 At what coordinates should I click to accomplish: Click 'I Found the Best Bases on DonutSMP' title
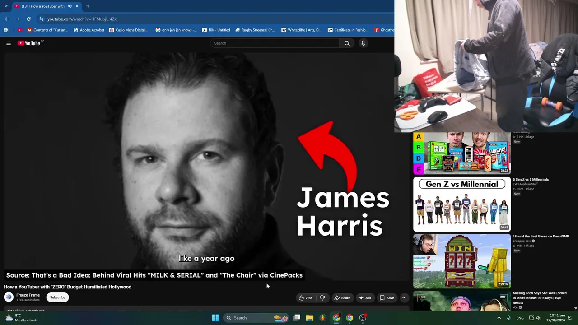pyautogui.click(x=541, y=236)
